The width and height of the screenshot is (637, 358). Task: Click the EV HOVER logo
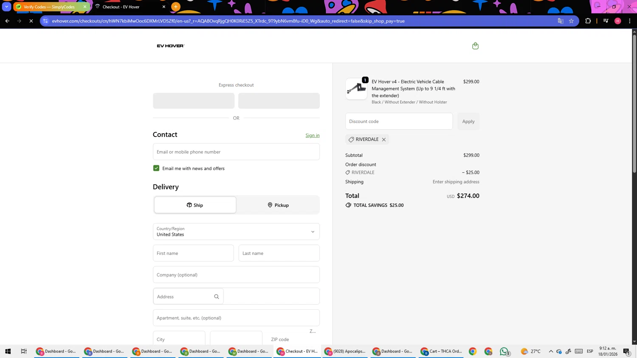click(171, 46)
